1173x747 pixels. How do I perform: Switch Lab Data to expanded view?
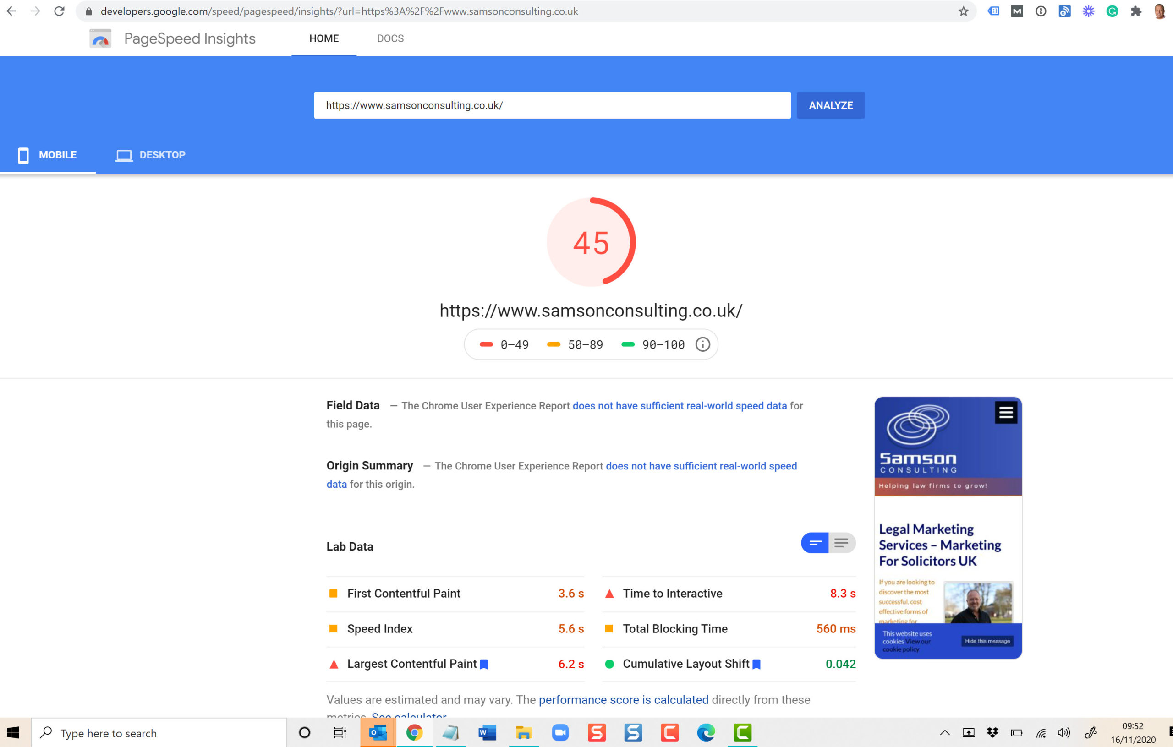pos(842,543)
